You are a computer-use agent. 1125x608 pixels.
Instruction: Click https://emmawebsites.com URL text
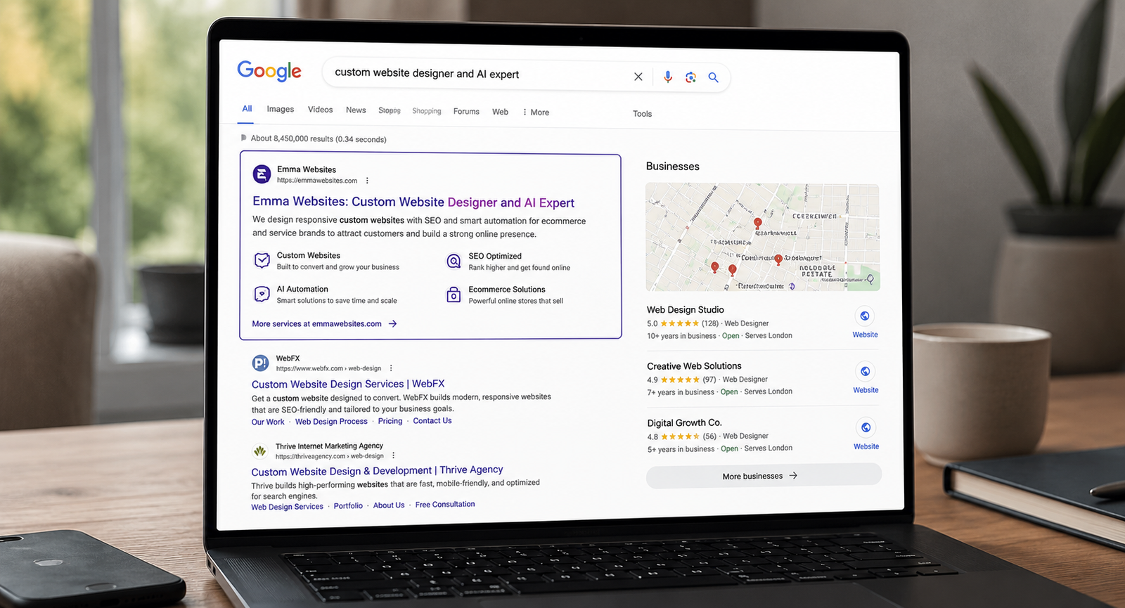tap(317, 181)
